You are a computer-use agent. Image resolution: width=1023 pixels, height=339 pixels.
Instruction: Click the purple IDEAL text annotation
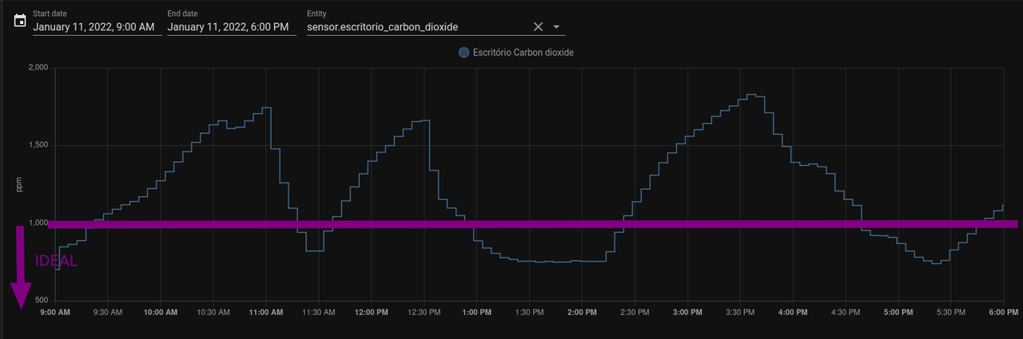point(56,261)
